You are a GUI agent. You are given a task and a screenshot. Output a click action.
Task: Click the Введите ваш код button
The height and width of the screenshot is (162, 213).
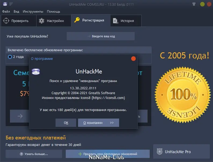coord(101,36)
